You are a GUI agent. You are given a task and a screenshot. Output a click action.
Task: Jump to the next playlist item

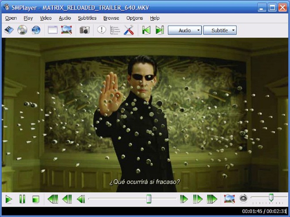click(x=159, y=30)
